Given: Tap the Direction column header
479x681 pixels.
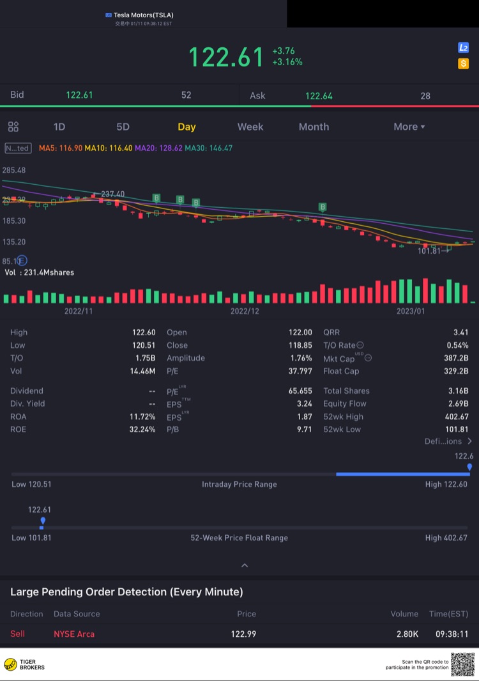Looking at the screenshot, I should click(26, 614).
